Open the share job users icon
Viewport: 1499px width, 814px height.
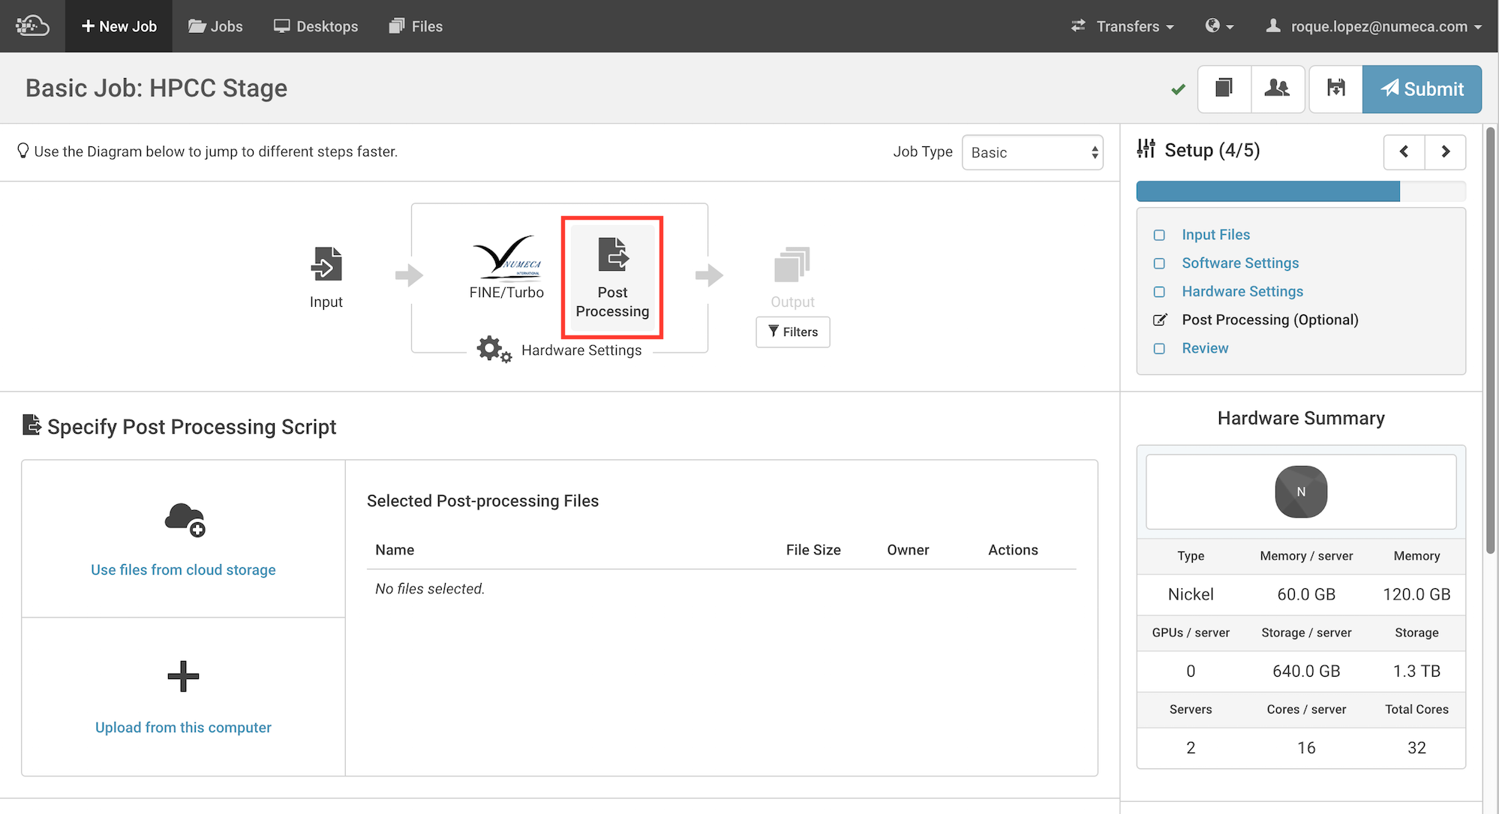[x=1277, y=89]
